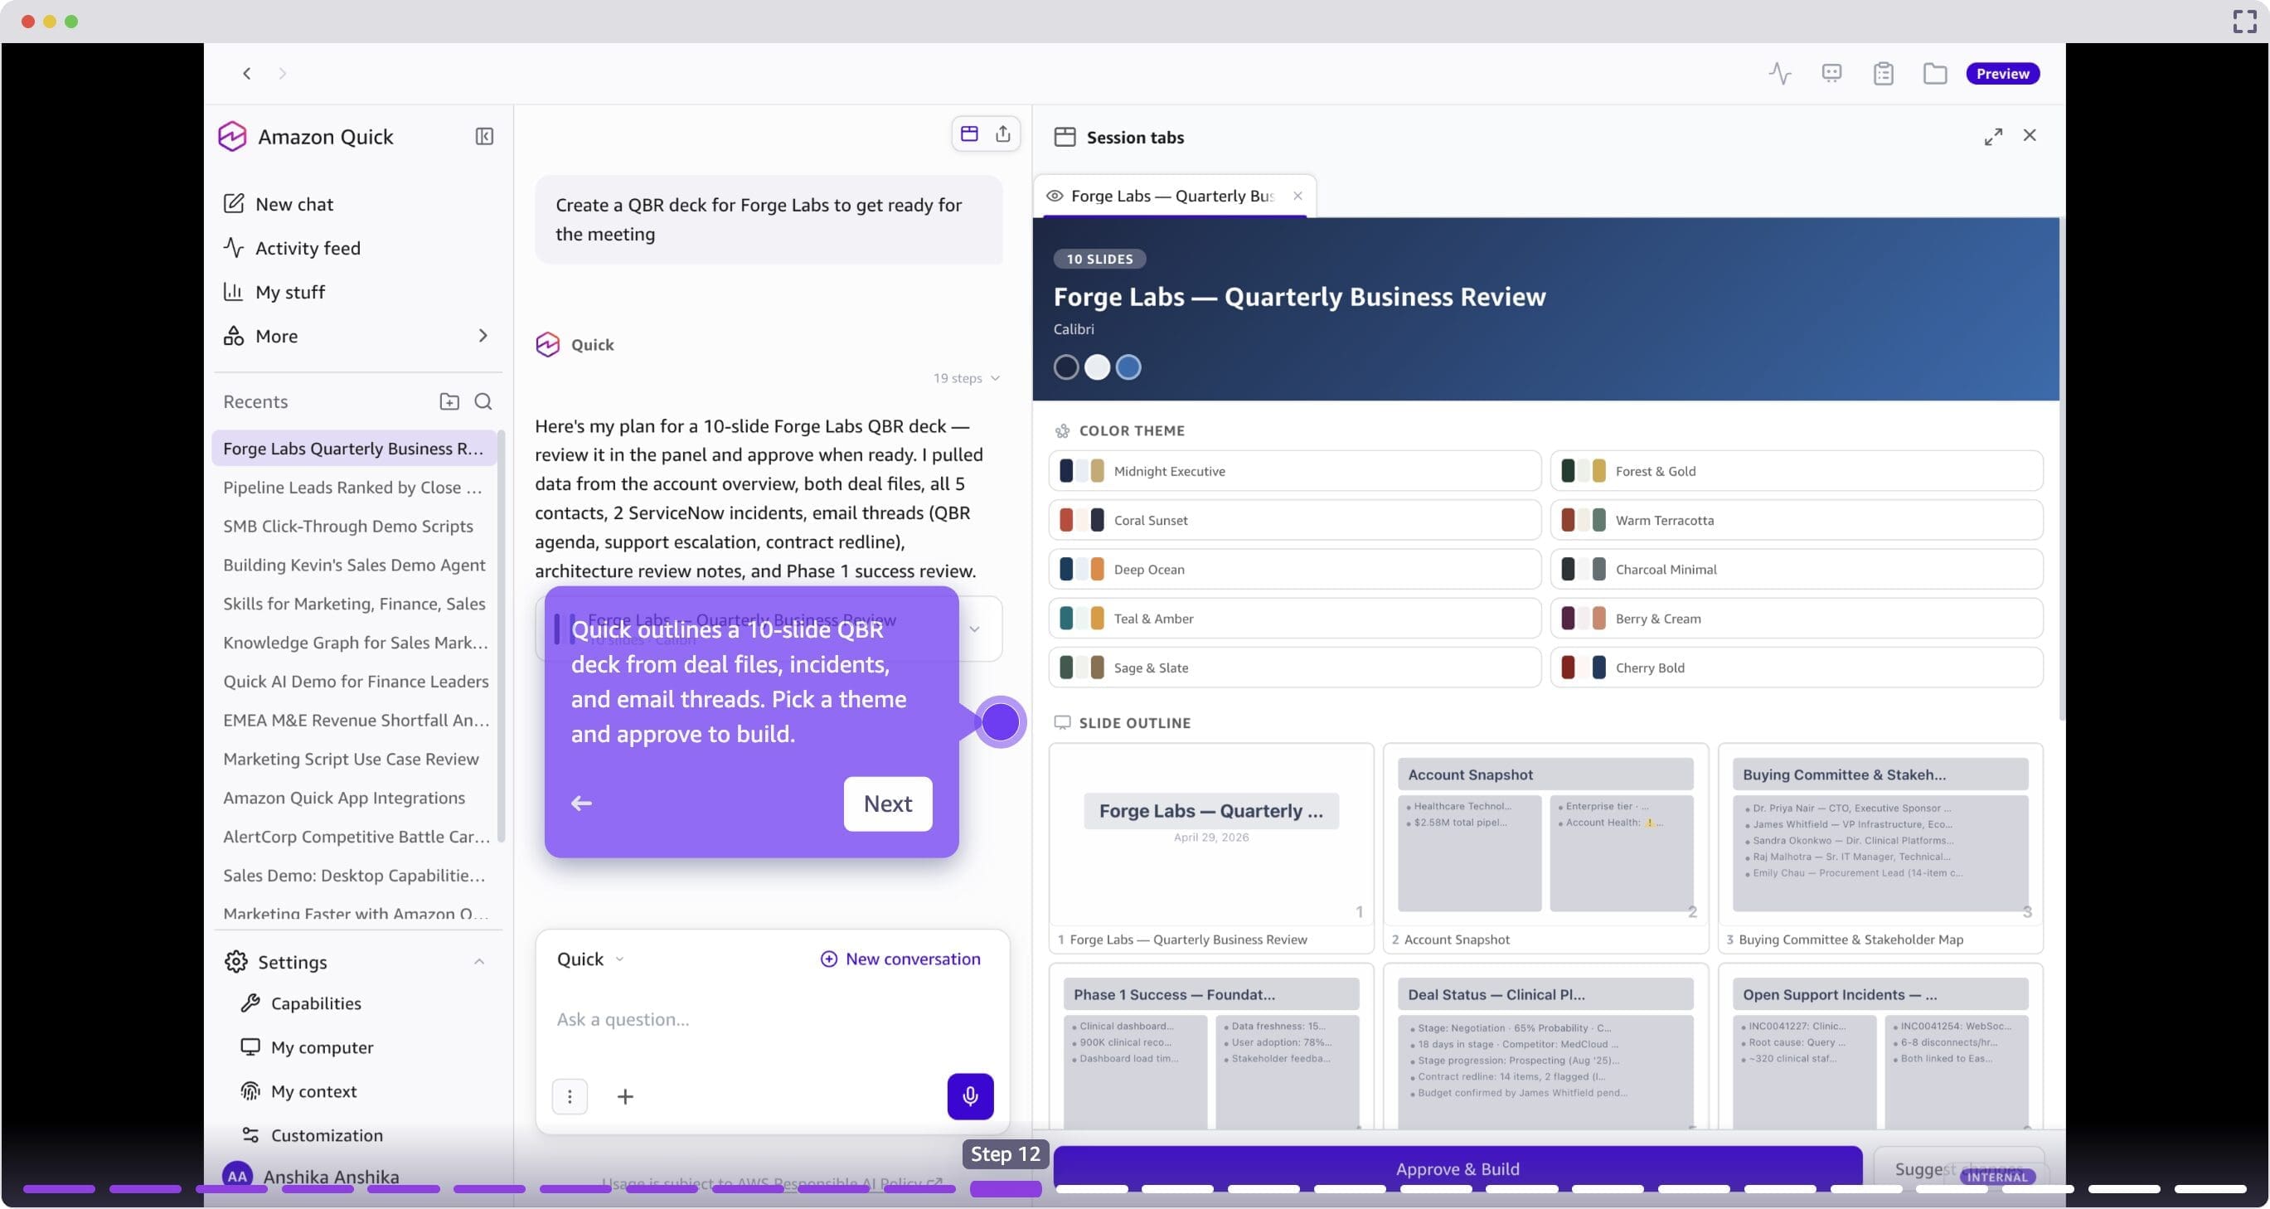Search the Recents chats
Screen dimensions: 2270x1209
coord(483,401)
